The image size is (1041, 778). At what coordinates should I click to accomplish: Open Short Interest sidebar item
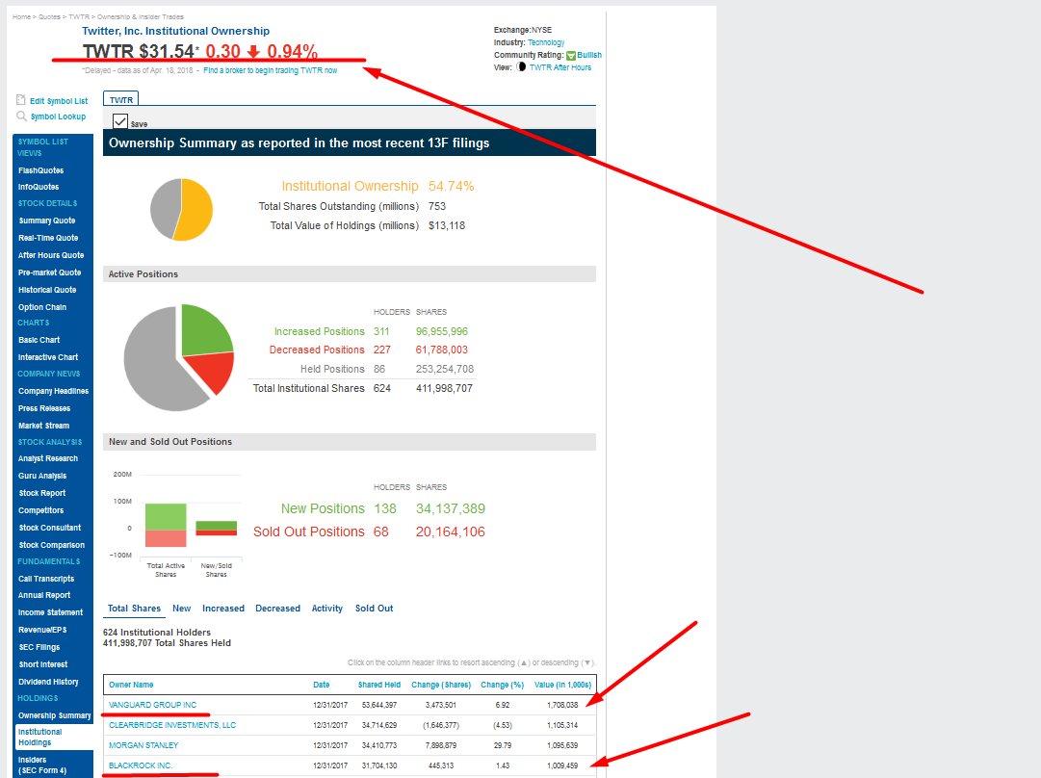coord(43,664)
